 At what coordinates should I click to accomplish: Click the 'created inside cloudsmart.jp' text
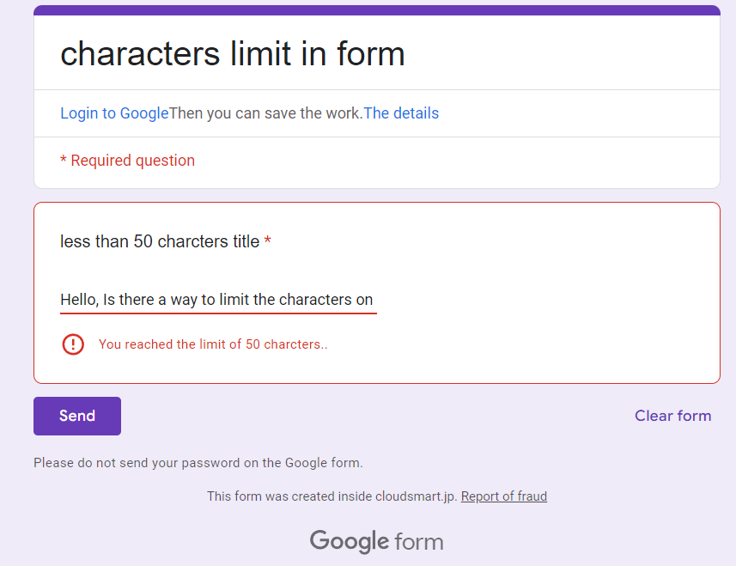[332, 496]
